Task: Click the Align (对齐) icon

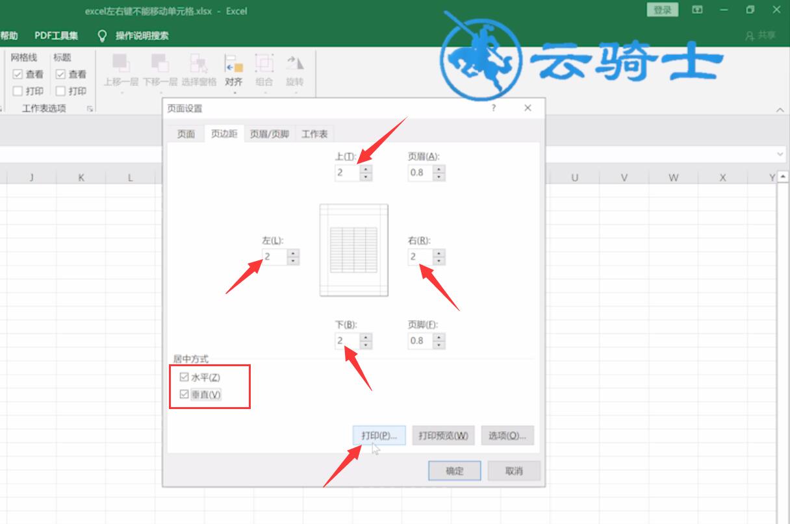Action: point(233,63)
